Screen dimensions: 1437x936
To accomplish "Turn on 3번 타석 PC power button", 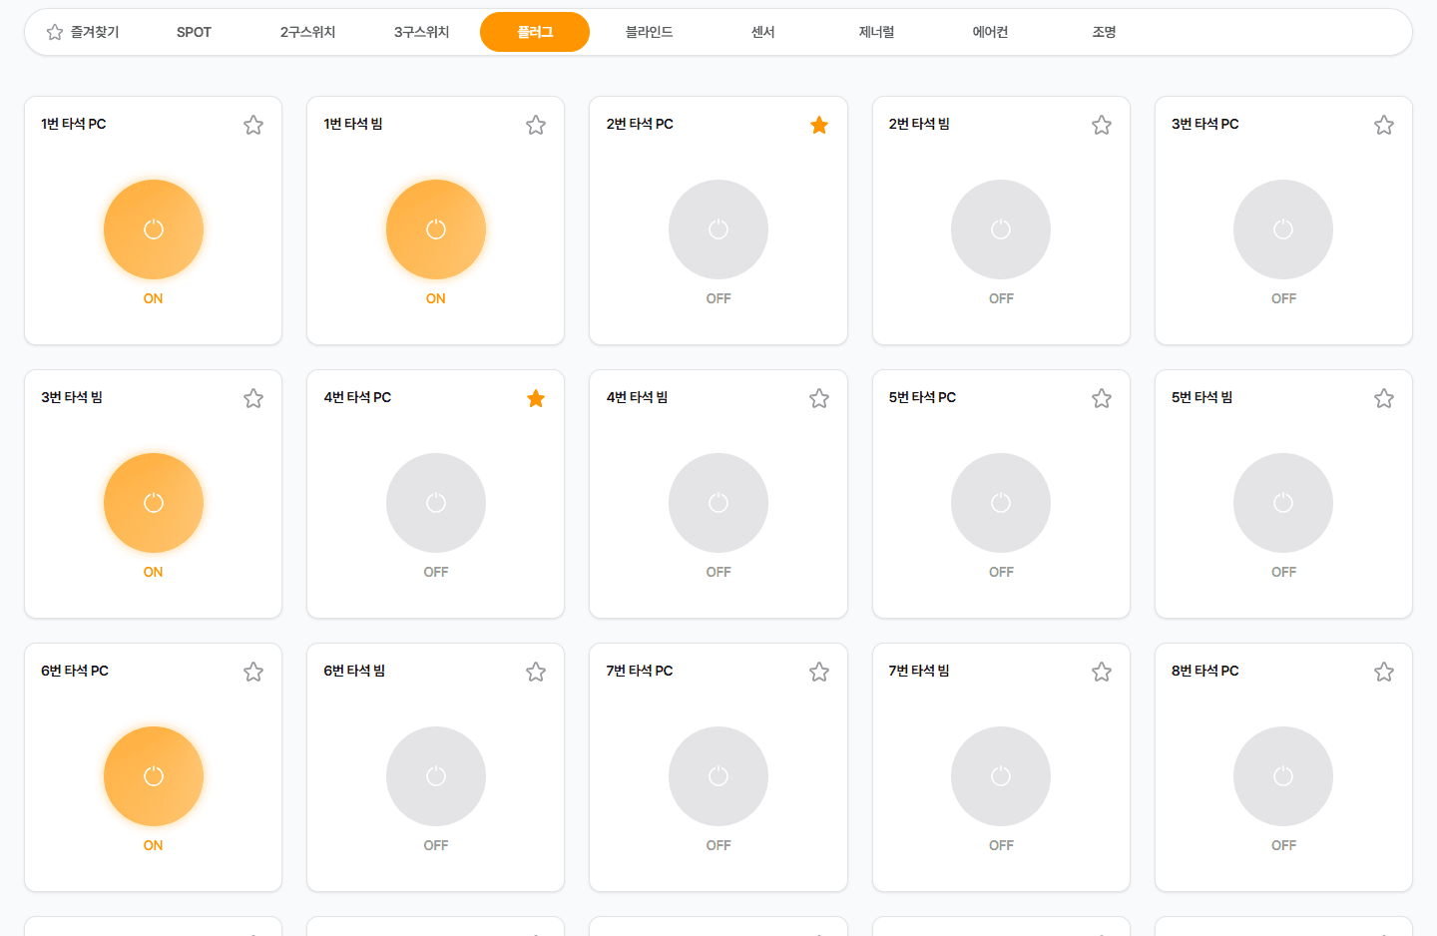I will (x=1283, y=230).
